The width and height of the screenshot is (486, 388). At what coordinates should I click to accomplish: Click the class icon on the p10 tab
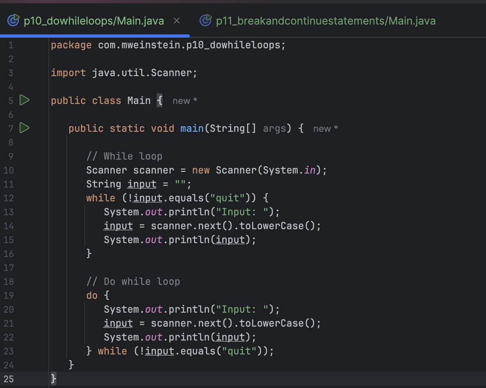tap(13, 19)
